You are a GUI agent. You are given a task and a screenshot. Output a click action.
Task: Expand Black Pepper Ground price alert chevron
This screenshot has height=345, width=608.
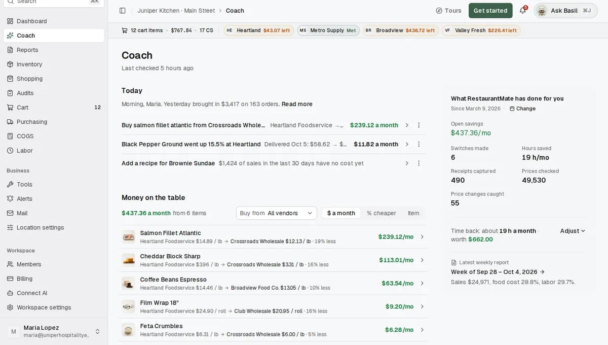[407, 144]
